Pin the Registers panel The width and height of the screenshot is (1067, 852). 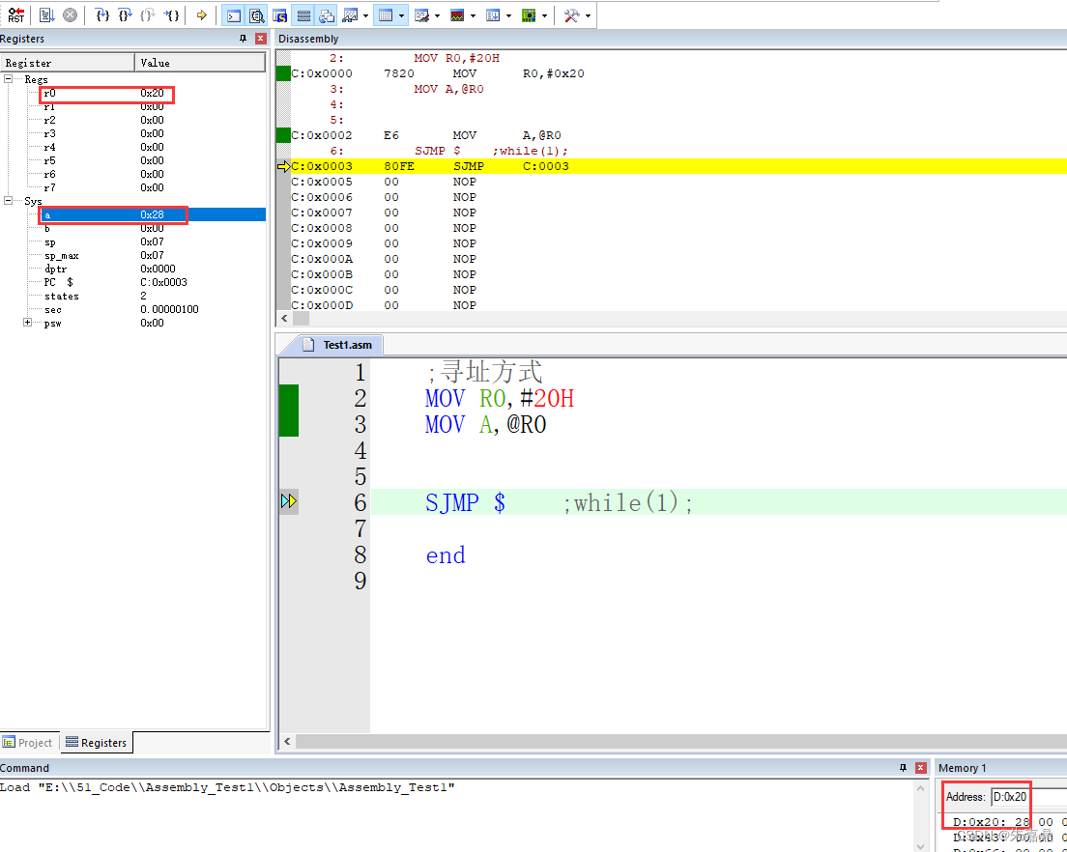[x=243, y=39]
